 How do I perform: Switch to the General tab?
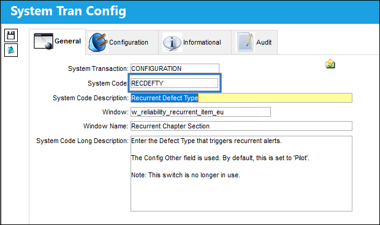[x=57, y=42]
